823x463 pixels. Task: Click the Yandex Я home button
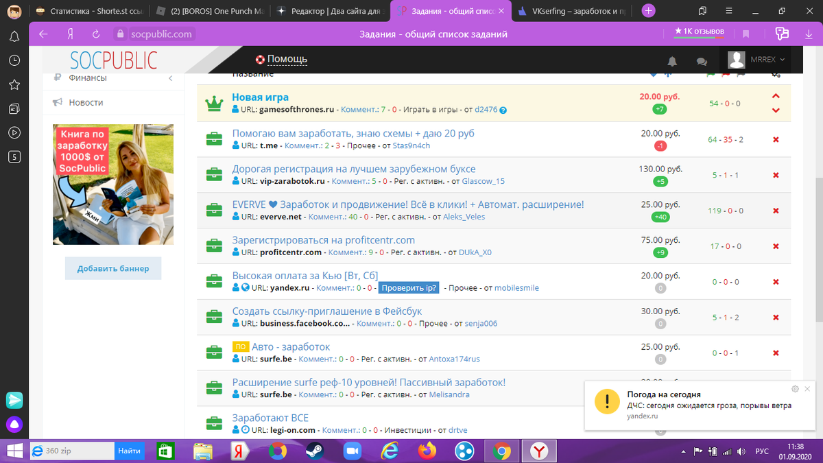click(x=70, y=34)
